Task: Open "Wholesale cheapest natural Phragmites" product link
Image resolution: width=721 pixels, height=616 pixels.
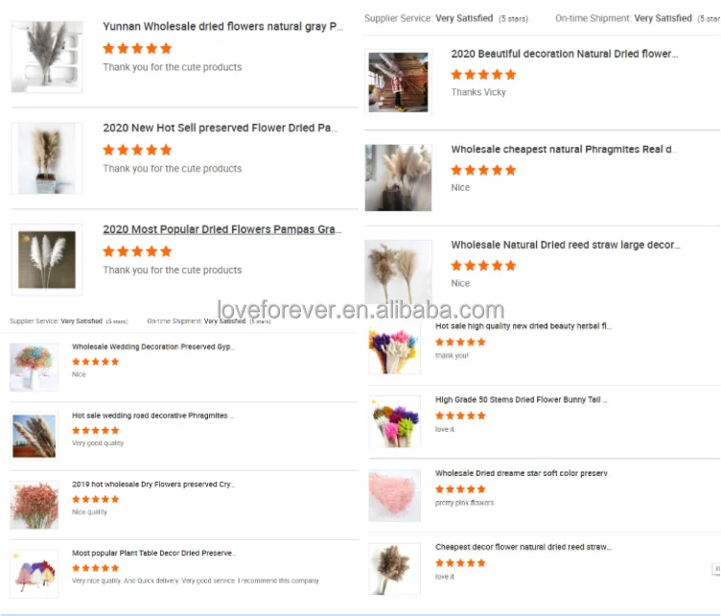Action: (x=564, y=149)
